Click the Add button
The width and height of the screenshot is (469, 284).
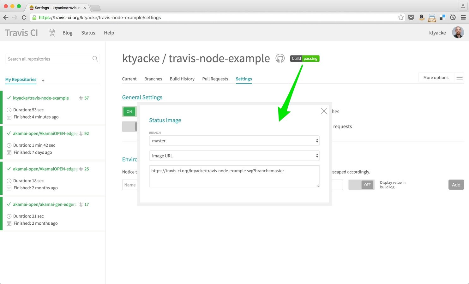456,185
